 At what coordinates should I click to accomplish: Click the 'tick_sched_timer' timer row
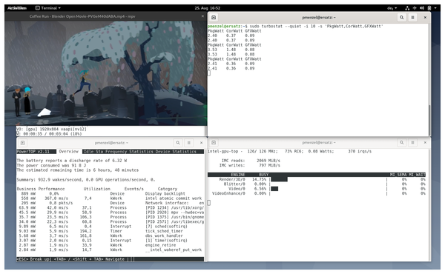point(110,231)
